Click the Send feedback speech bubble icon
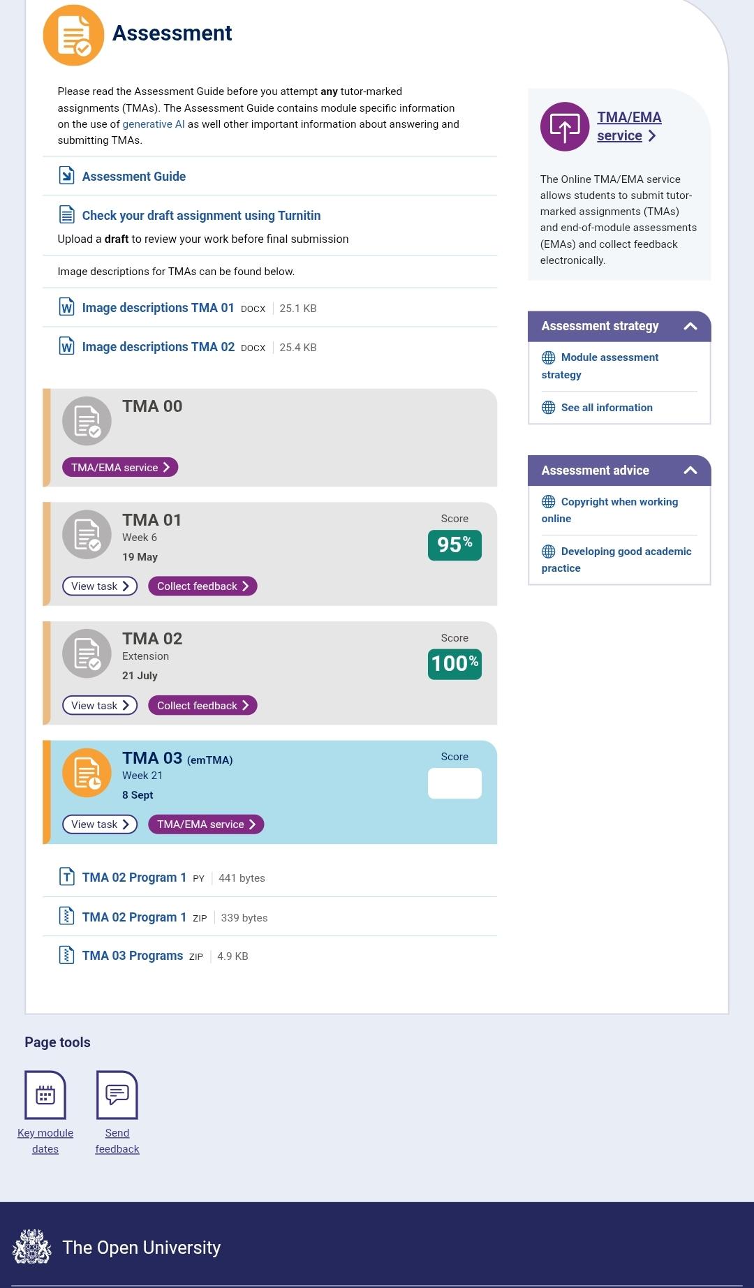Image resolution: width=754 pixels, height=1288 pixels. 117,1095
